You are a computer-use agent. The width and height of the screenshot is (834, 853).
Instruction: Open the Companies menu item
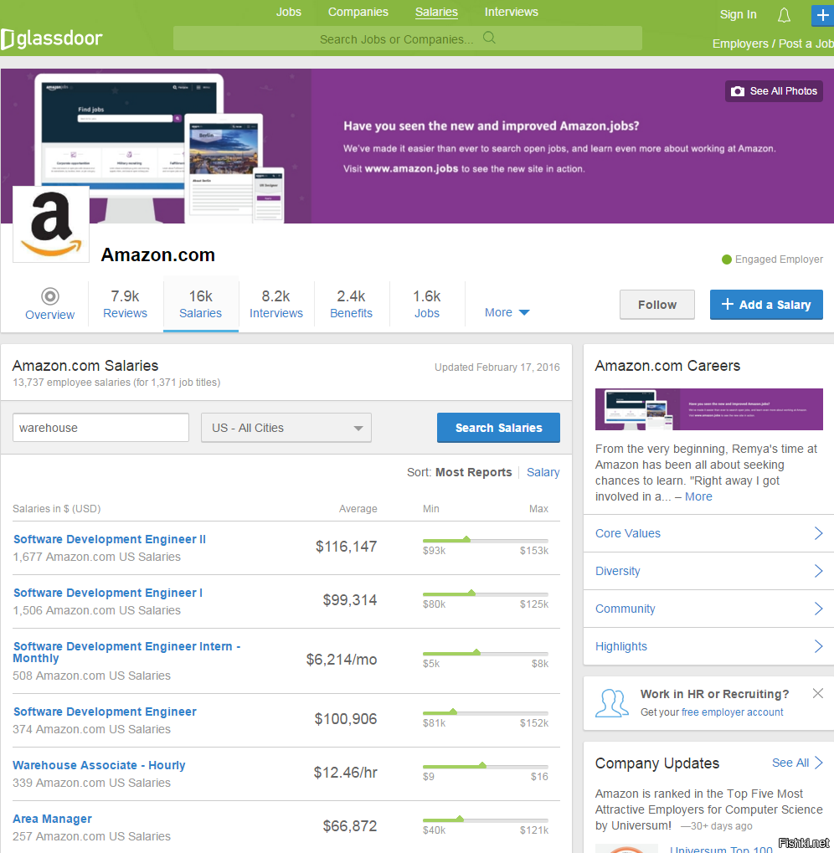point(358,12)
